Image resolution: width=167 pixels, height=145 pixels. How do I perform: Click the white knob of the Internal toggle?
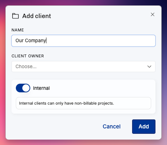point(26,88)
